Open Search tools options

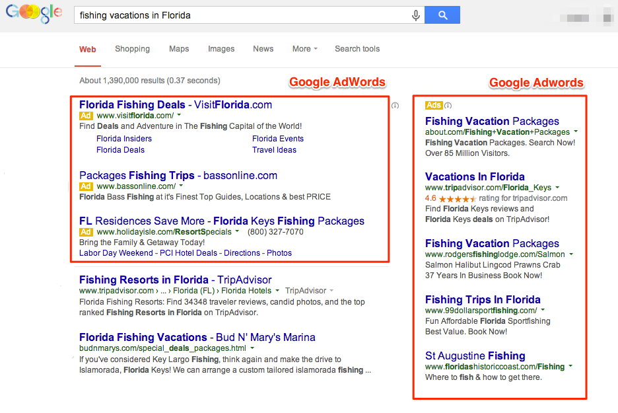click(357, 49)
